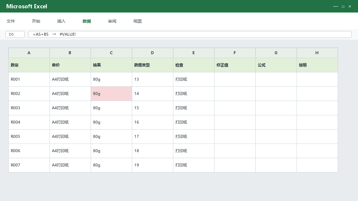Screen dimensions: 358x201
Task: Open the 文件 menu
Action: (11, 21)
